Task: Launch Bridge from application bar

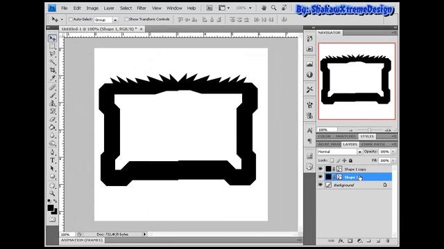Action: (210, 8)
